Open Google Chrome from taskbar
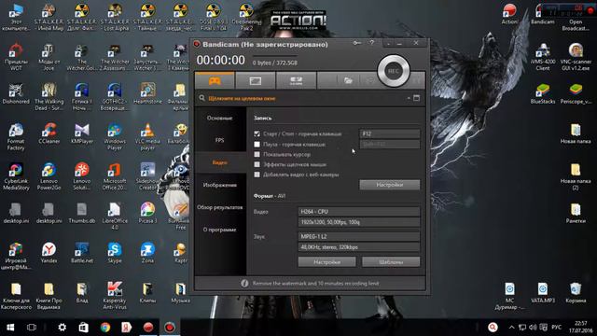Viewport: 597px width, 336px height. pyautogui.click(x=105, y=328)
